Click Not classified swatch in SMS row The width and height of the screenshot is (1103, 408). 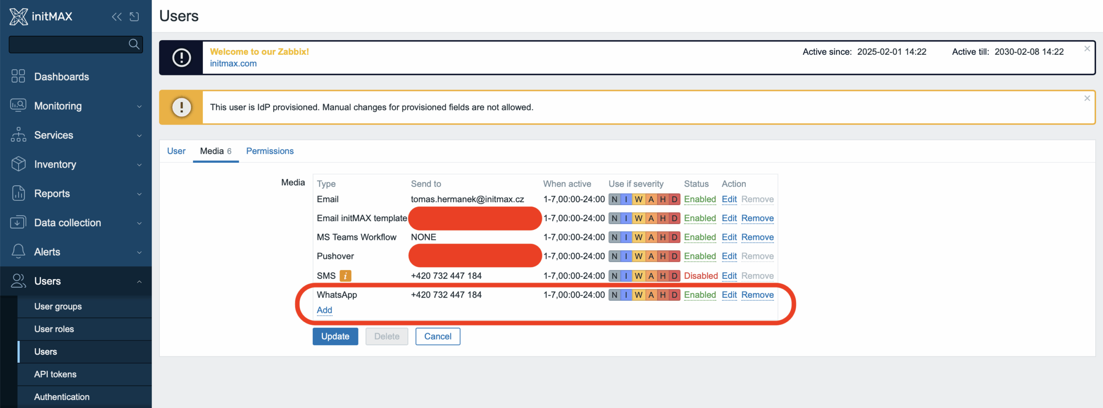(x=614, y=276)
